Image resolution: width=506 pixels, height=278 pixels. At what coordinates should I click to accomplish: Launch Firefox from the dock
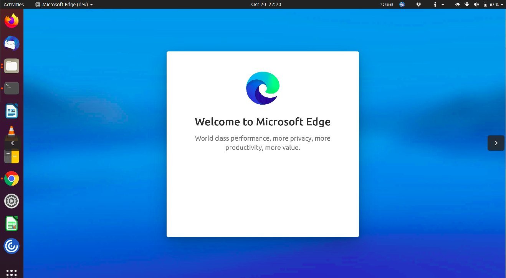[x=12, y=21]
